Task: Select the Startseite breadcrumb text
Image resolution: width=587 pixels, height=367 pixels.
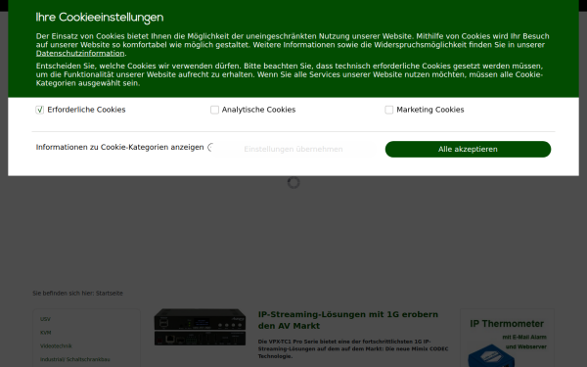Action: click(110, 294)
